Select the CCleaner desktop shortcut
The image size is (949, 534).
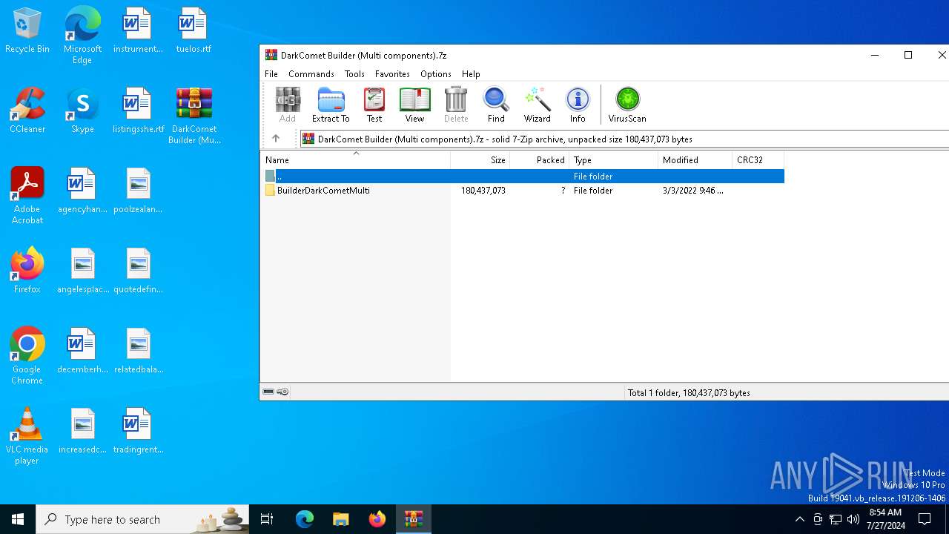[27, 111]
